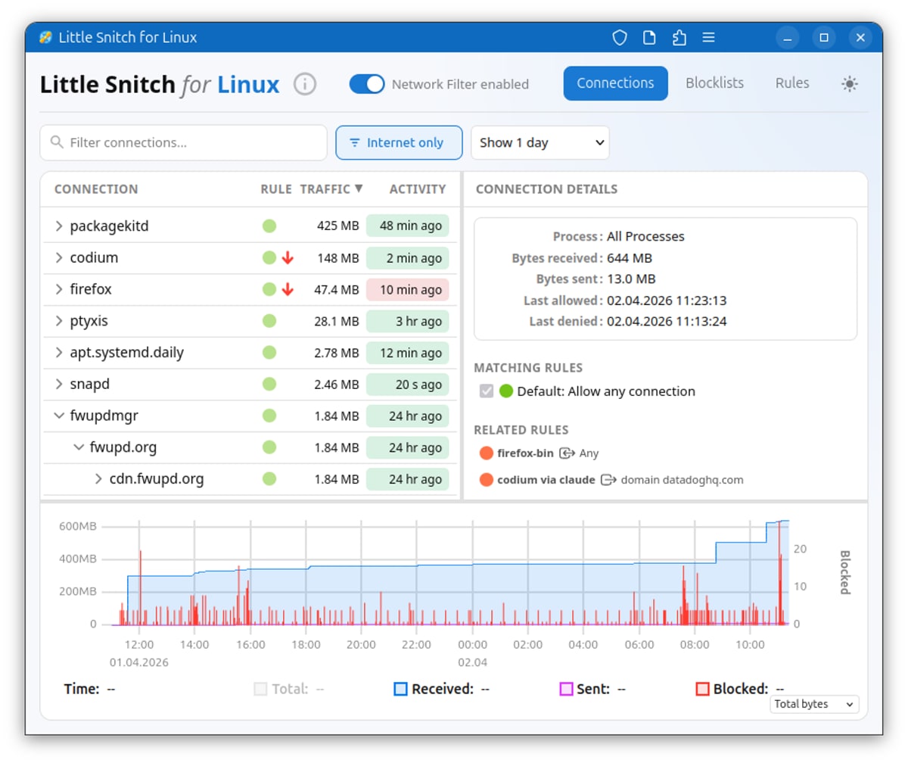The image size is (908, 763).
Task: Toggle the Network Filter enabled switch
Action: pyautogui.click(x=367, y=84)
